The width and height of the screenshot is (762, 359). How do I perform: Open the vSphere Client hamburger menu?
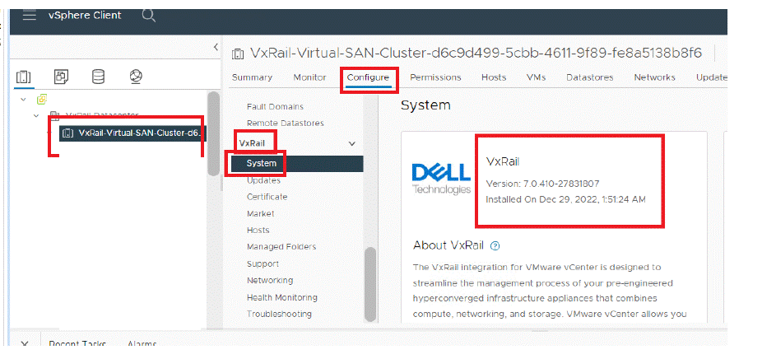click(x=29, y=15)
